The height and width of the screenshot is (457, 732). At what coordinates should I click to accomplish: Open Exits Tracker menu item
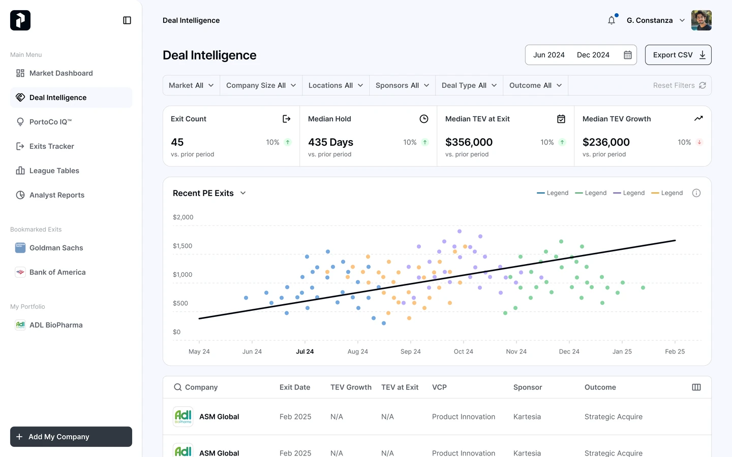[x=71, y=146]
